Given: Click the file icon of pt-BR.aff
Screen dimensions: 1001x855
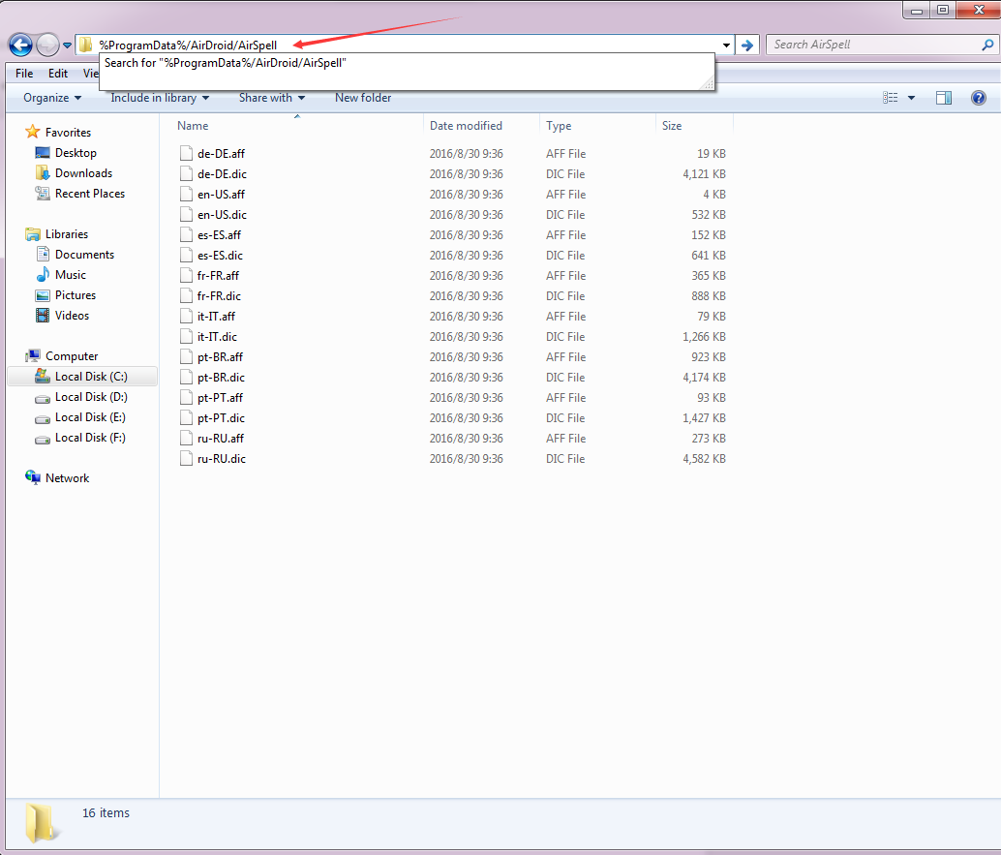Looking at the screenshot, I should click(186, 357).
